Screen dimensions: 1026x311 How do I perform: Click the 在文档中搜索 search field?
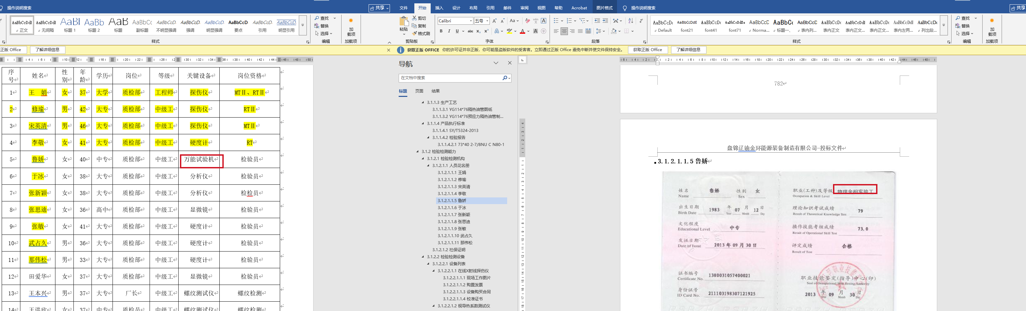(450, 78)
